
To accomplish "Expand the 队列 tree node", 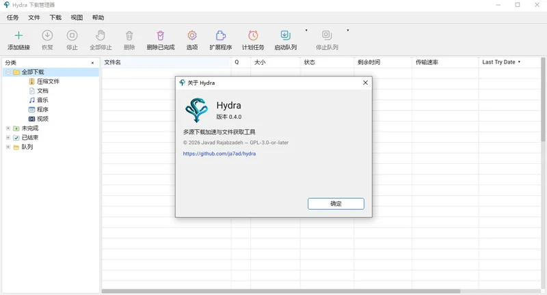I will coord(8,147).
